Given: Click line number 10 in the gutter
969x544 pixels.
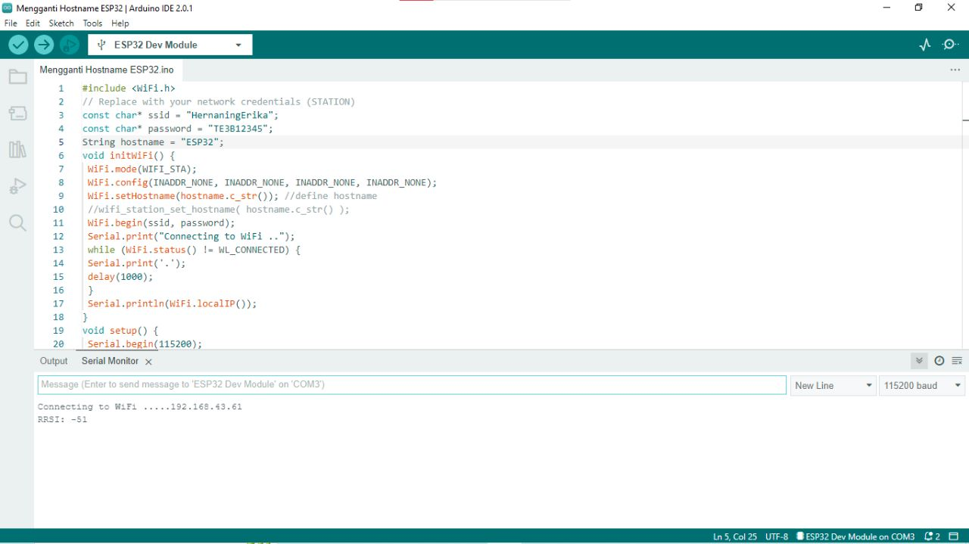Looking at the screenshot, I should tap(58, 210).
